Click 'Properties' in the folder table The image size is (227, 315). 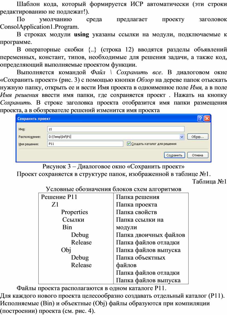[74, 212]
